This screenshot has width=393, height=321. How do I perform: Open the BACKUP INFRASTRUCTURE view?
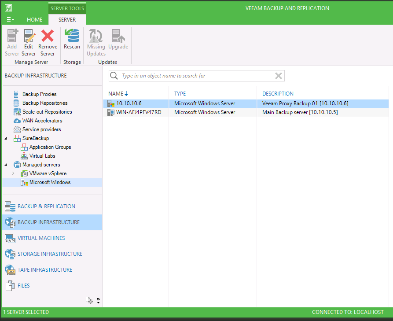click(52, 222)
